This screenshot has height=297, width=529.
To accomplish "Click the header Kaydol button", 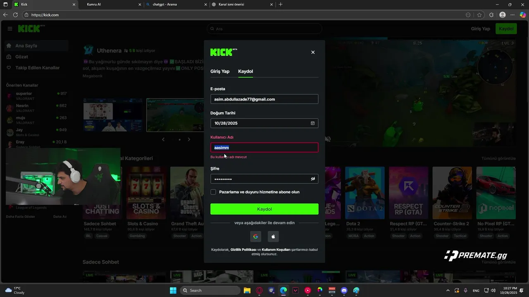I will click(x=506, y=28).
